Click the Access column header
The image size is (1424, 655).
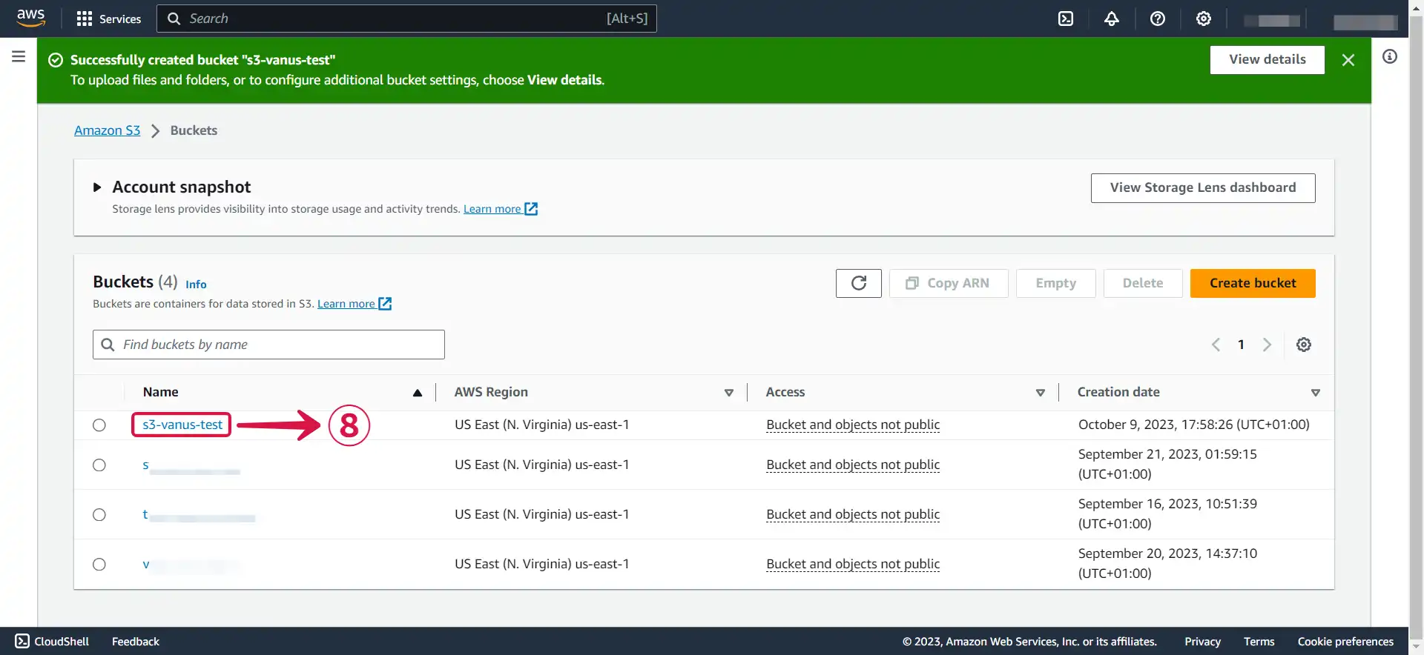[x=785, y=392]
